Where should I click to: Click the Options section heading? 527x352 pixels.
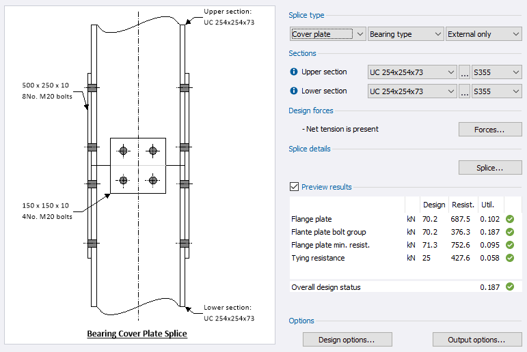click(301, 321)
